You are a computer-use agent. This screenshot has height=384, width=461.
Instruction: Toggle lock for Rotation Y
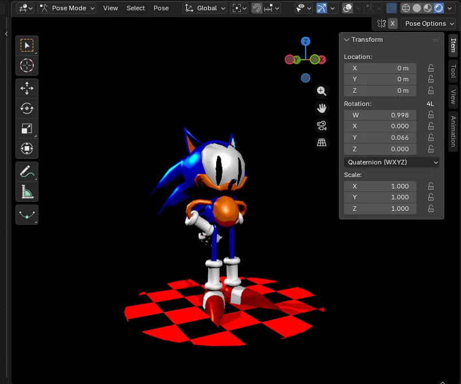pyautogui.click(x=431, y=138)
